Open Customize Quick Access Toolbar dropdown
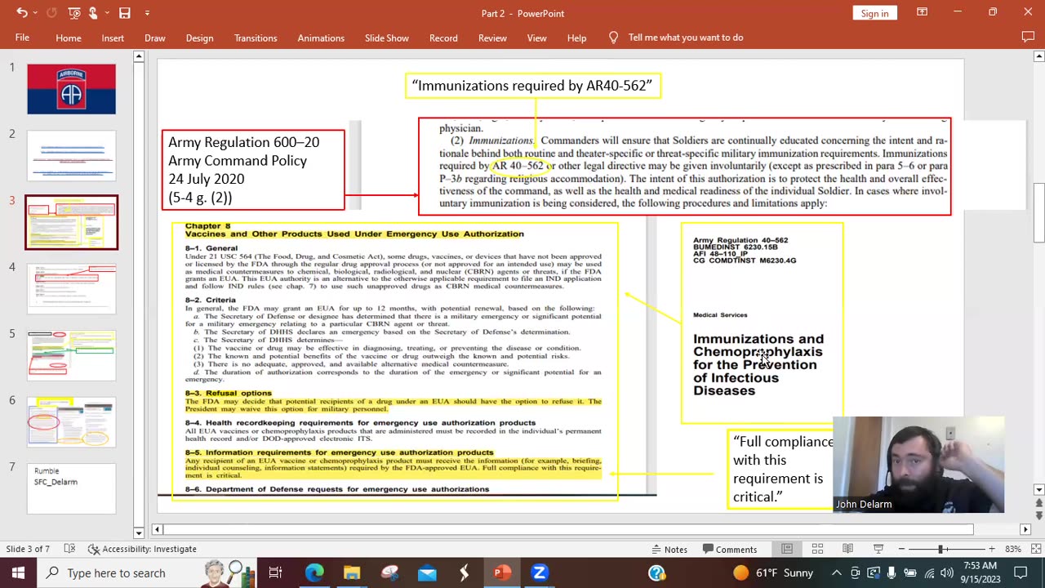This screenshot has height=588, width=1045. pyautogui.click(x=147, y=13)
